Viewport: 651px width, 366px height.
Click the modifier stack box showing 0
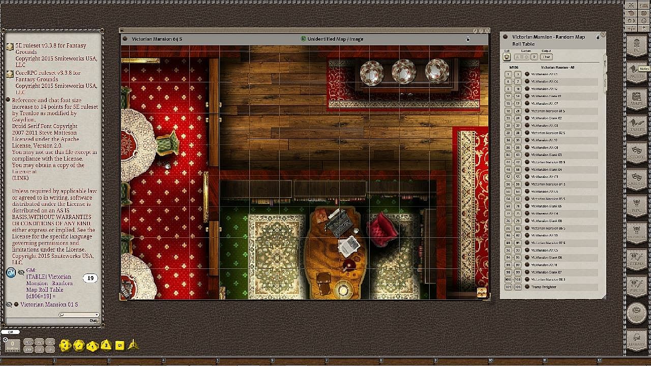tap(13, 346)
